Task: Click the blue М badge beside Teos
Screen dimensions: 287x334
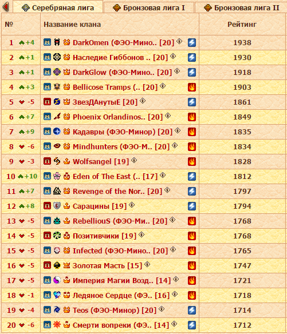Action: [47, 310]
